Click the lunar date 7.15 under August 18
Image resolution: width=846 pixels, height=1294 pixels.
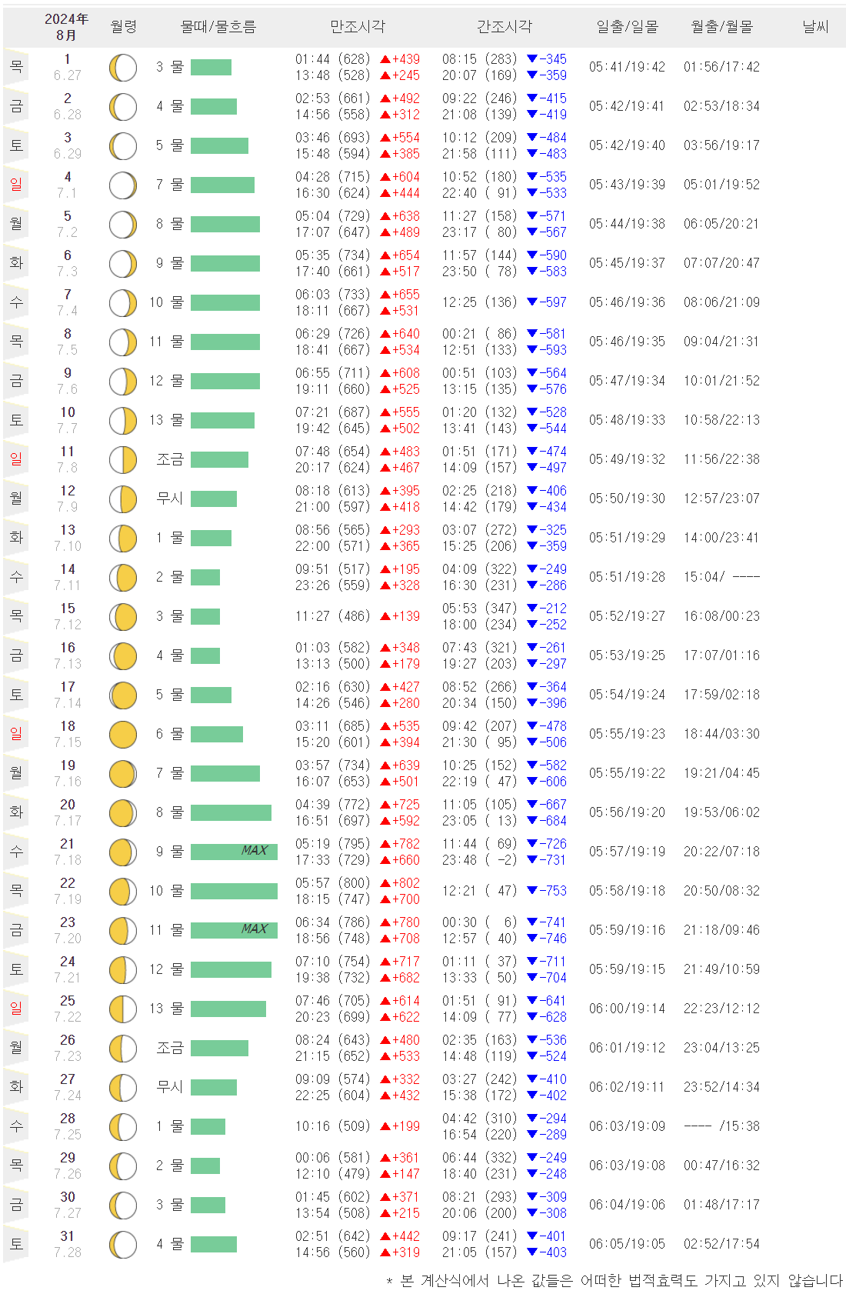click(68, 742)
